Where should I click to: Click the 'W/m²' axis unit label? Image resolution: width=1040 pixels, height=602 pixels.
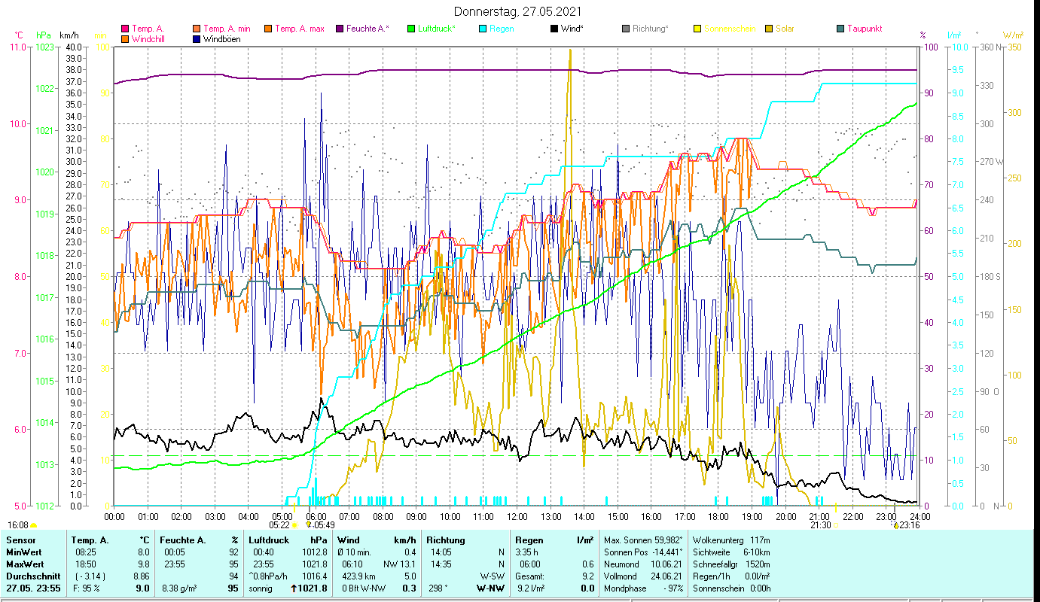click(1014, 35)
